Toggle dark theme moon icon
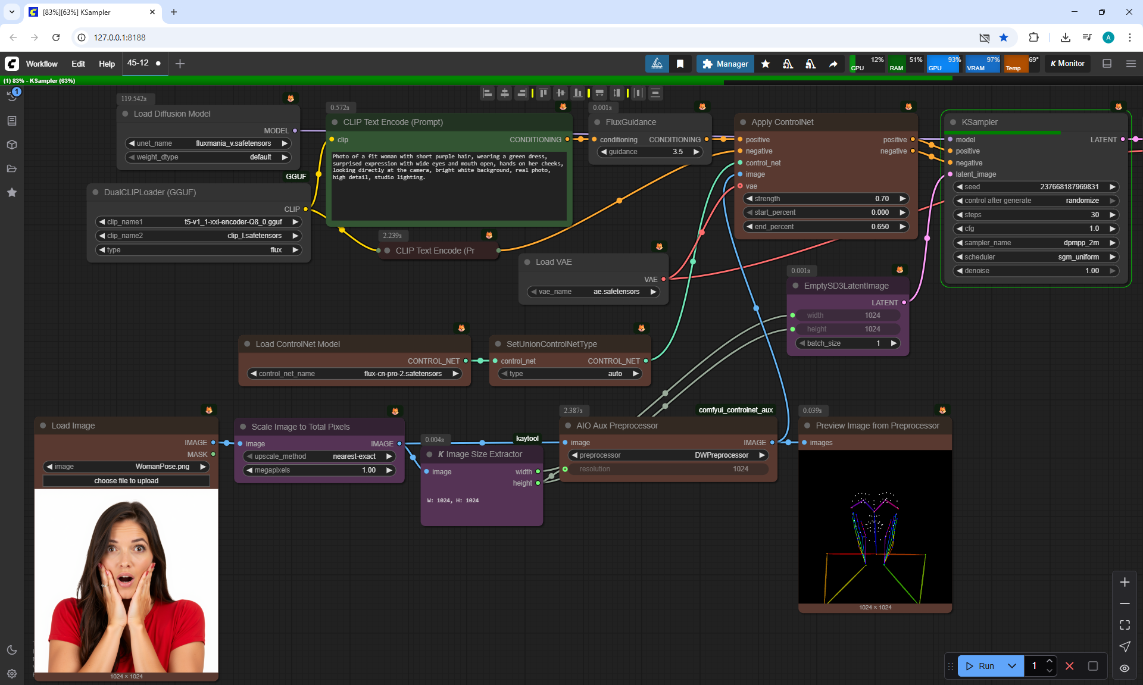1143x685 pixels. pyautogui.click(x=12, y=650)
